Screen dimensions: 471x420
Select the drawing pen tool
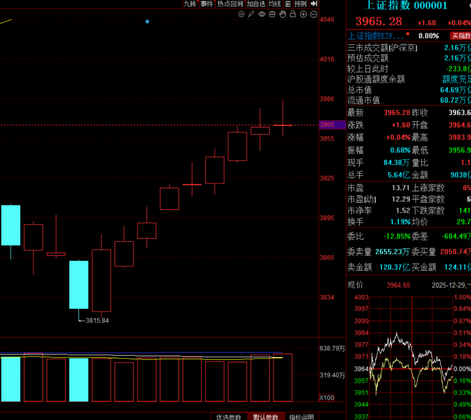point(251,14)
